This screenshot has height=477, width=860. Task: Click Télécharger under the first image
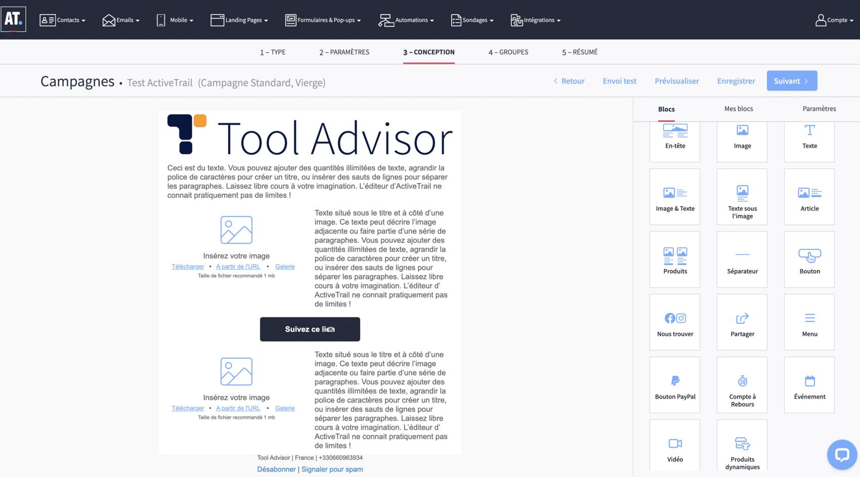point(188,267)
